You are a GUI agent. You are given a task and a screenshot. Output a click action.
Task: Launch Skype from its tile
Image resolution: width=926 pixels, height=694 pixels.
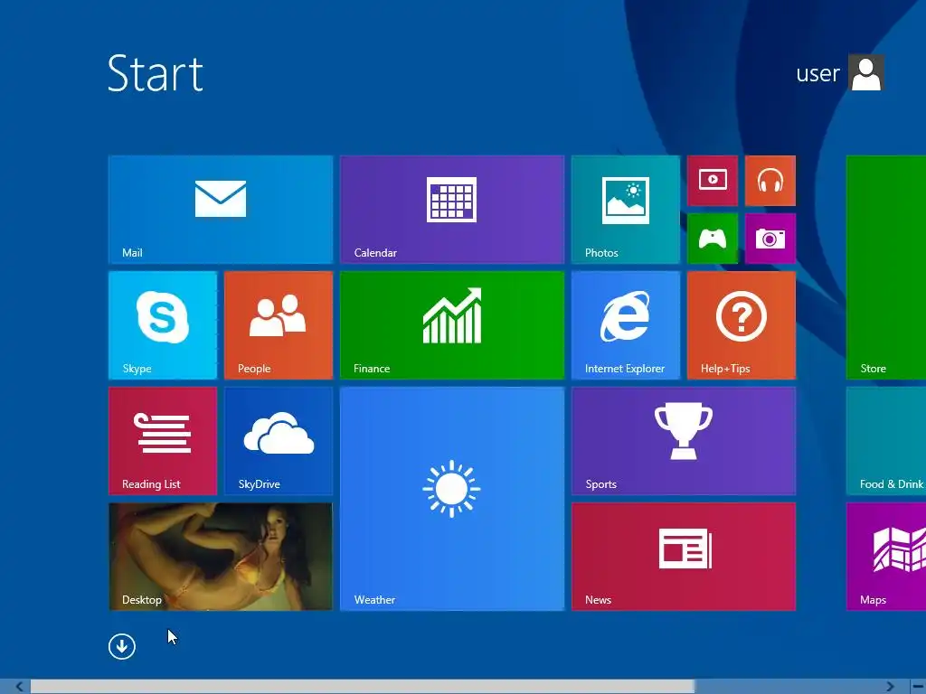click(163, 325)
